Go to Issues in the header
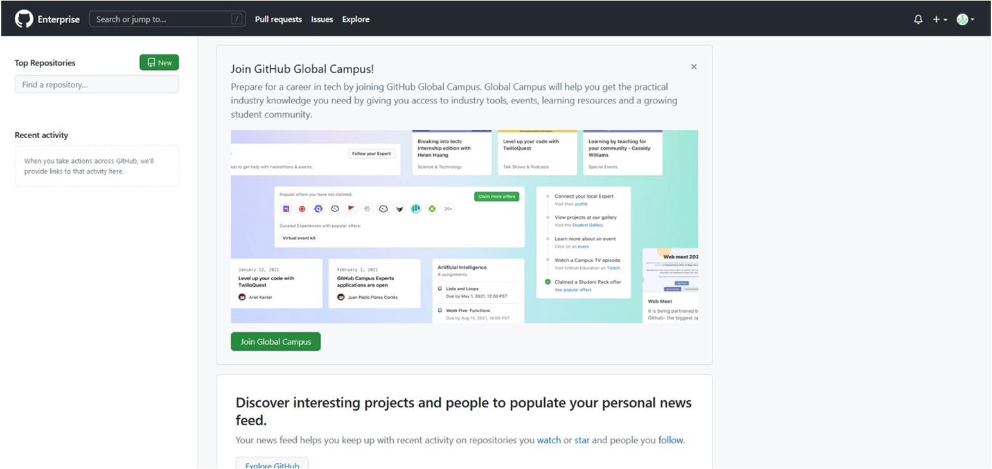992x469 pixels. pyautogui.click(x=322, y=19)
